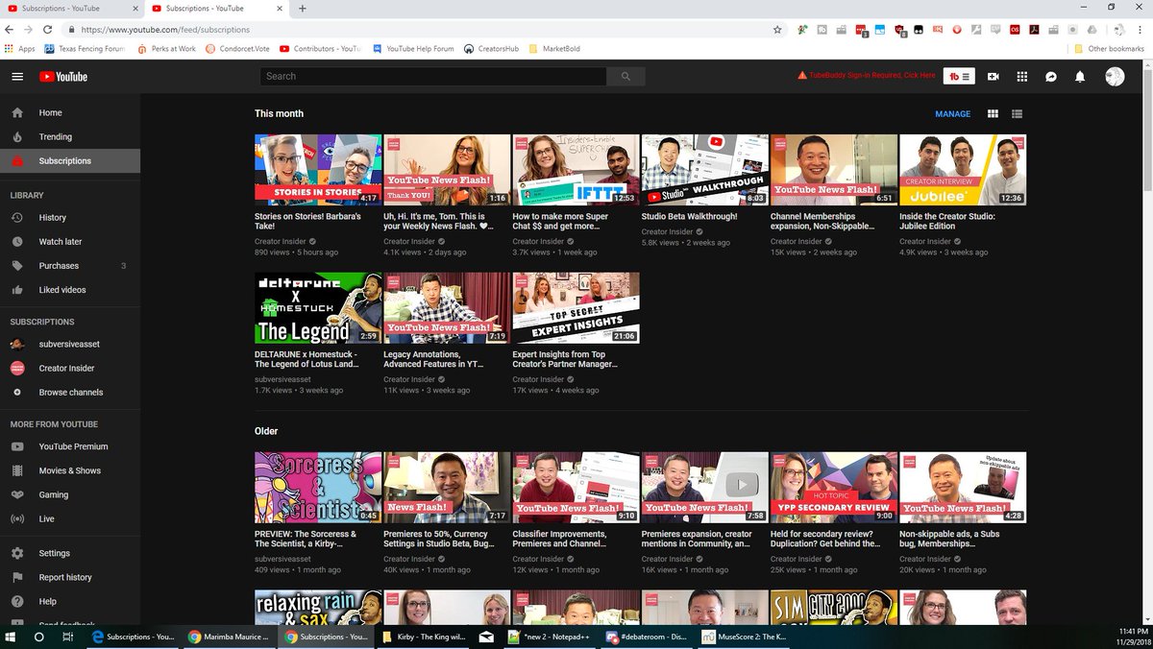Open YouTube Settings

pos(70,553)
